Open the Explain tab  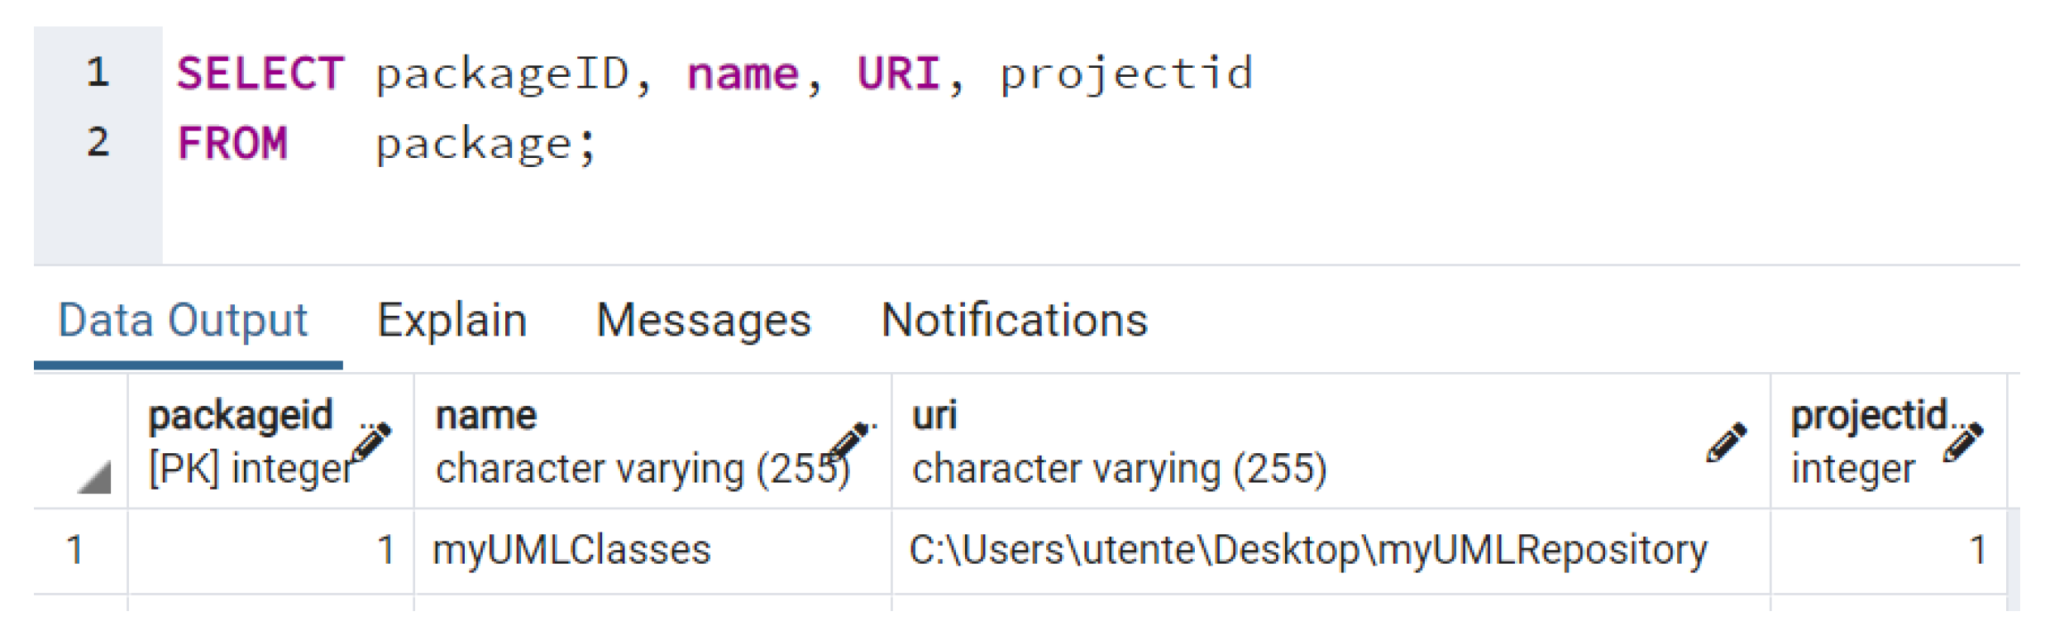[x=452, y=321]
